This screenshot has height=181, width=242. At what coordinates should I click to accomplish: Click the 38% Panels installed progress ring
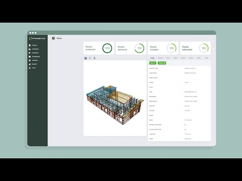[171, 48]
